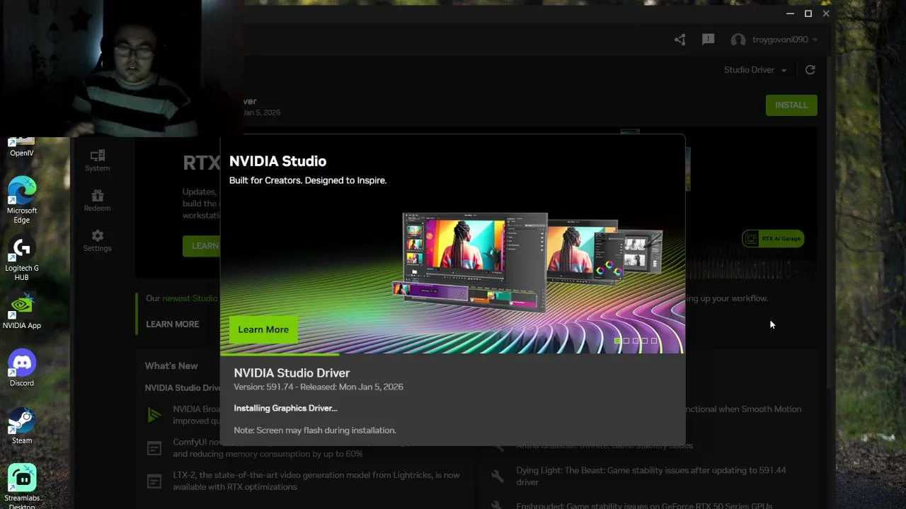Click the LTX-2 video generation news text

pyautogui.click(x=316, y=481)
